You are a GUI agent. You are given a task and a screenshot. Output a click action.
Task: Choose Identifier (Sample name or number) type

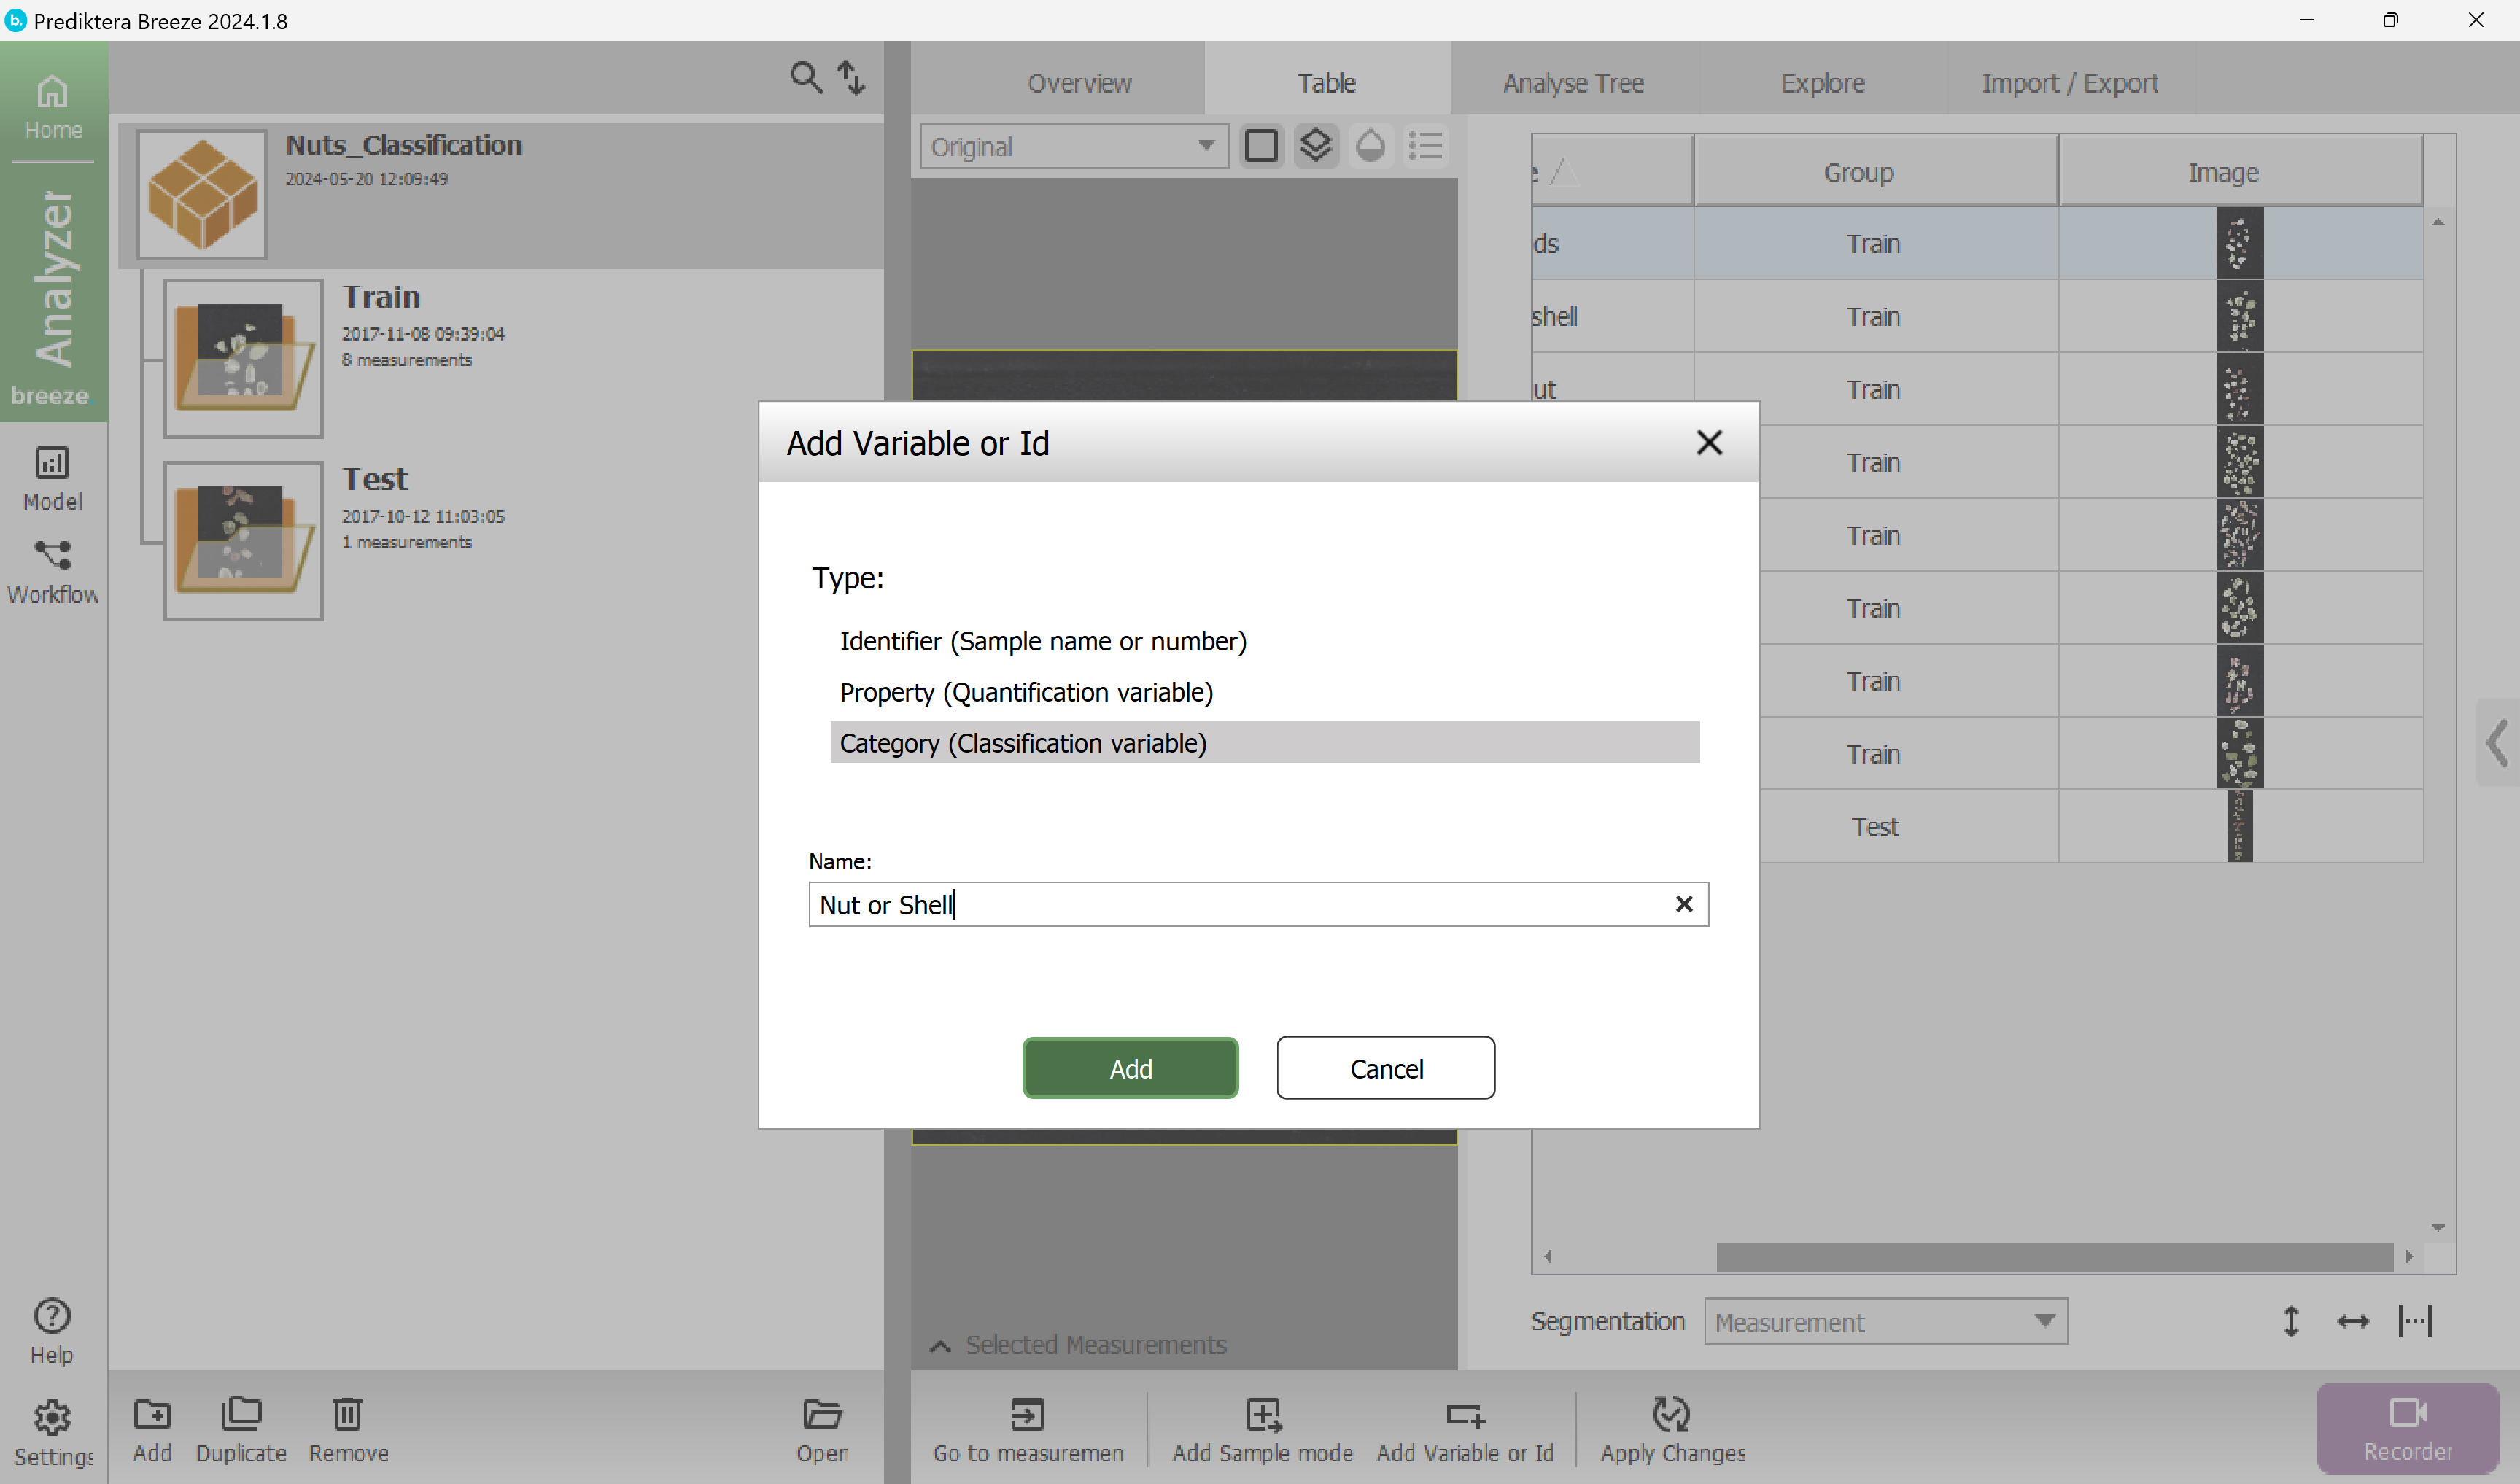[1043, 641]
